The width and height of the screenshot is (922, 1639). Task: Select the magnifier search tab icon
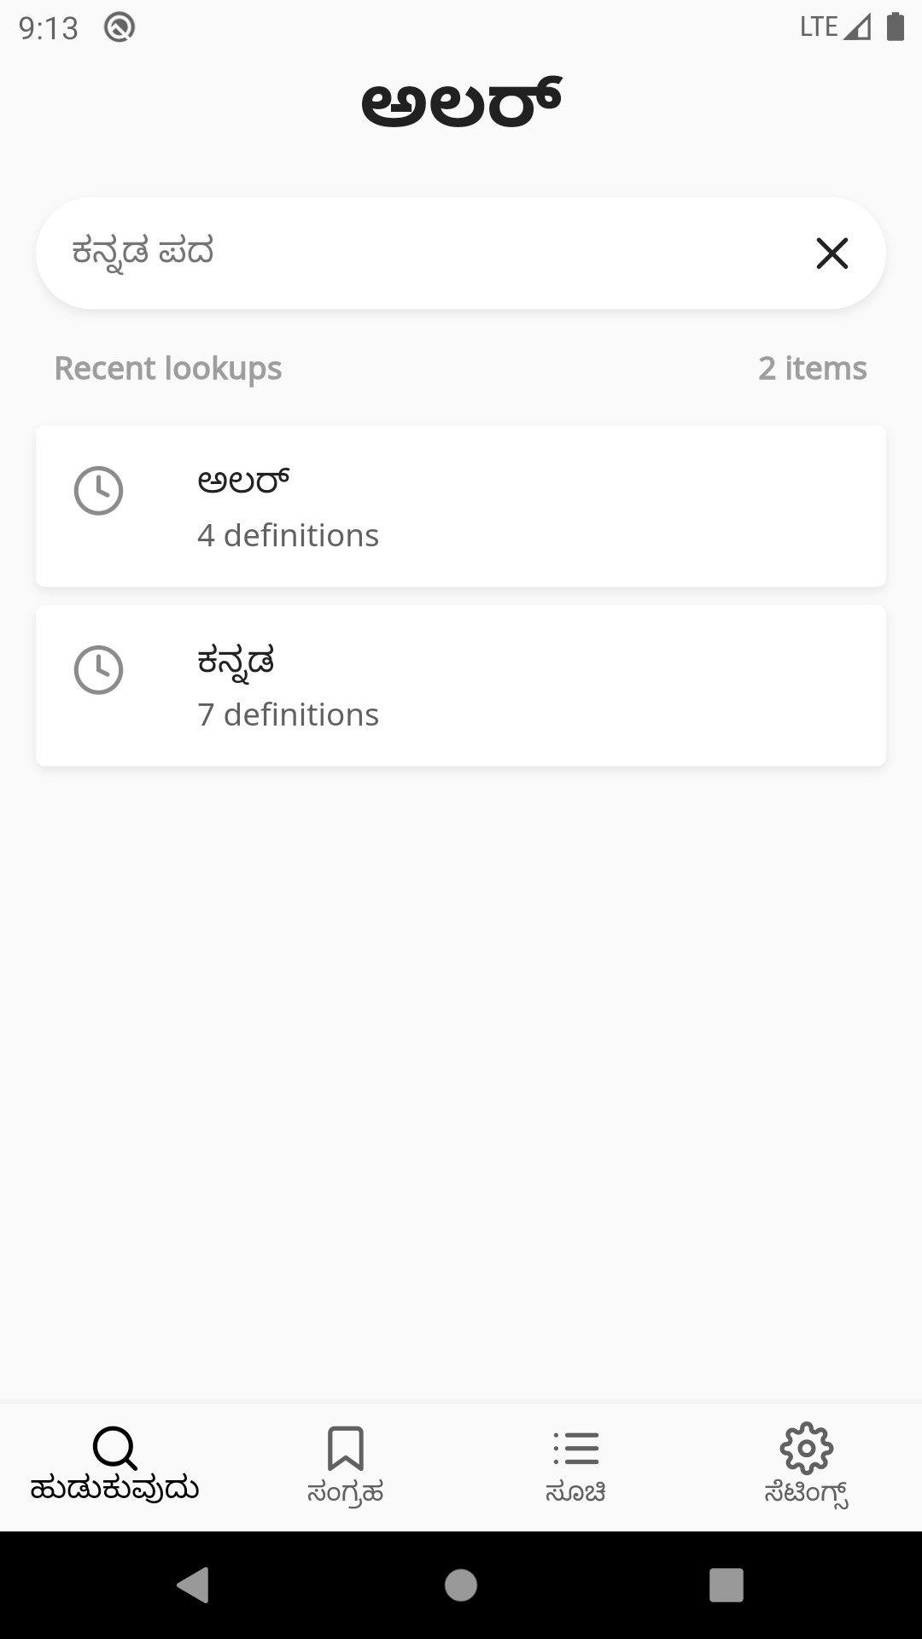click(x=114, y=1449)
